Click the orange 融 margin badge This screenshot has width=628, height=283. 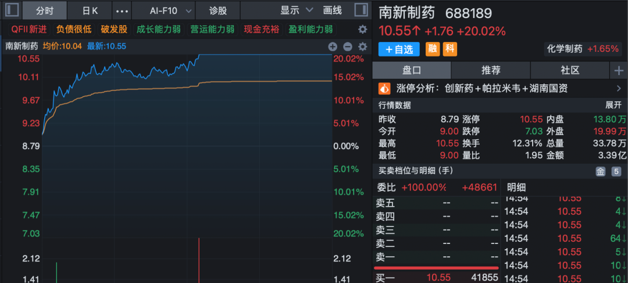click(433, 49)
